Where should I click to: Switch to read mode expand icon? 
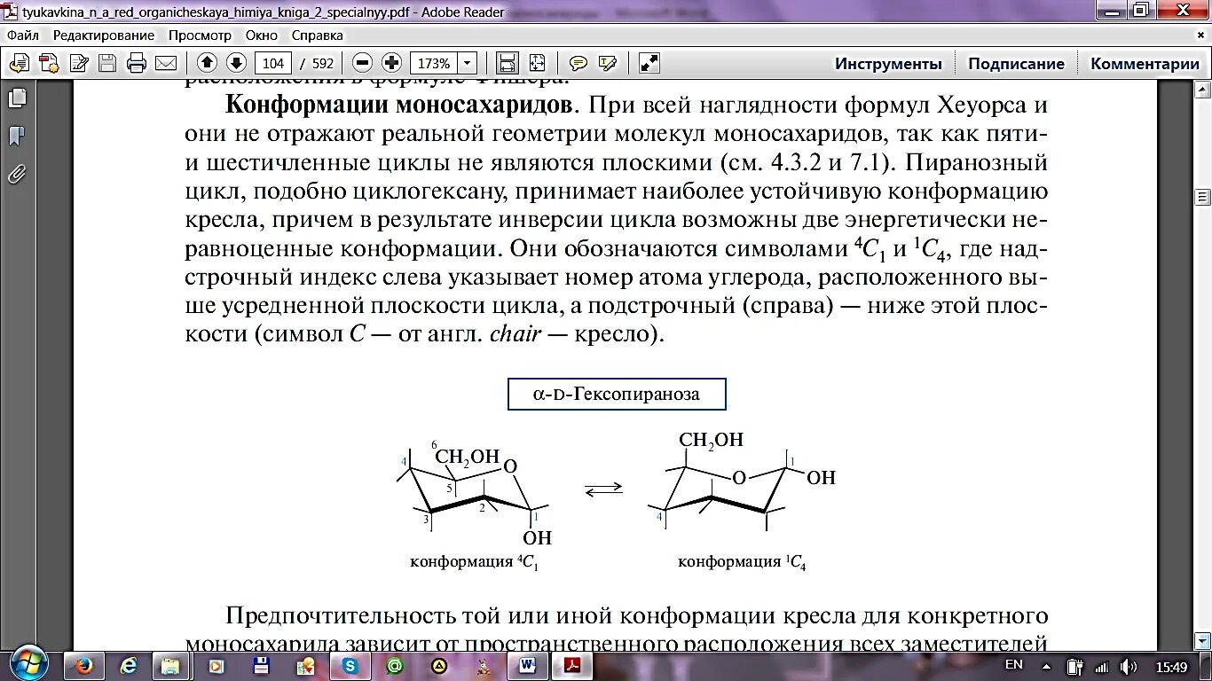(x=649, y=63)
